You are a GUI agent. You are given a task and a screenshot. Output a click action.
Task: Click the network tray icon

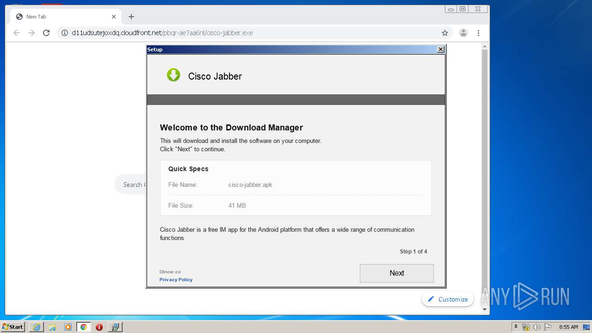(526, 327)
